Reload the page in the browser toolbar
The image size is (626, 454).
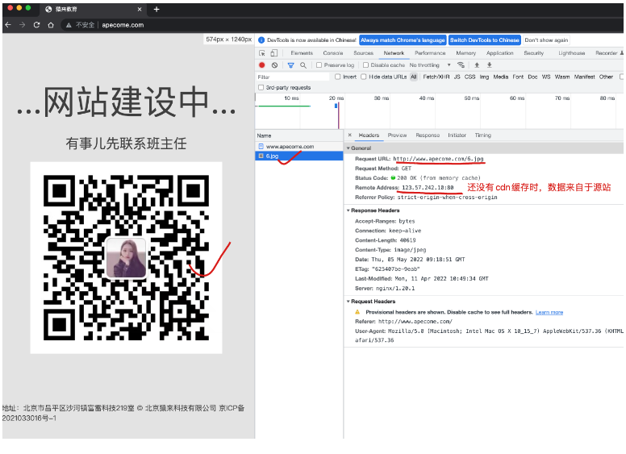tap(36, 25)
